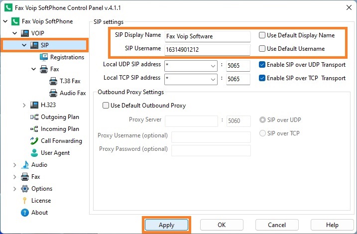Expand the Options tree node
The image size is (357, 234).
(x=15, y=189)
